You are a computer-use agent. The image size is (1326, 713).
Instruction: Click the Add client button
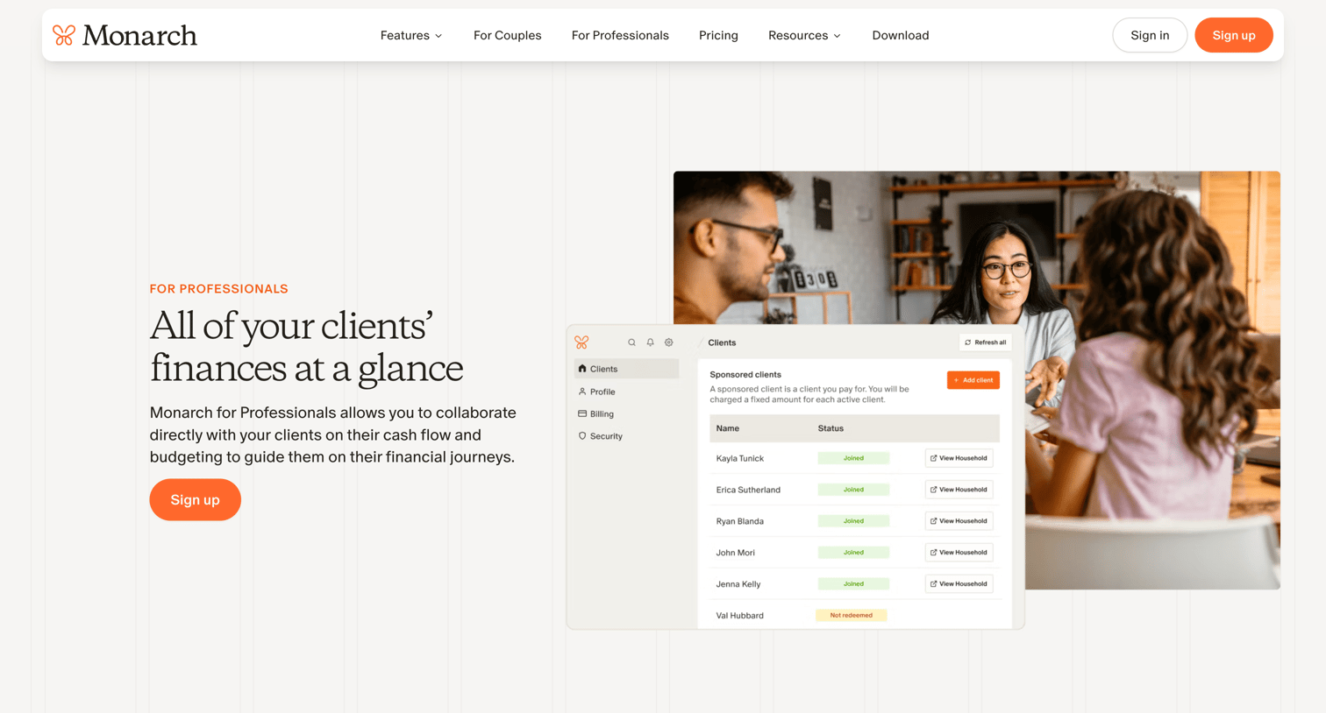point(973,380)
